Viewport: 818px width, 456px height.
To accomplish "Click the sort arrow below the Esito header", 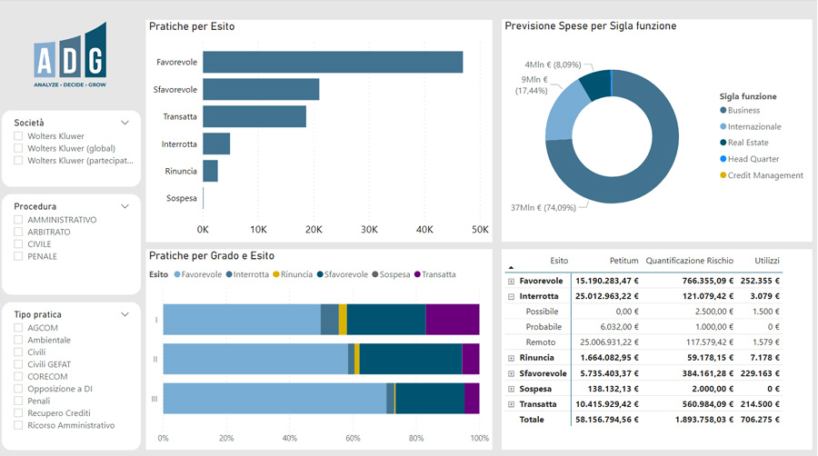I will click(510, 268).
